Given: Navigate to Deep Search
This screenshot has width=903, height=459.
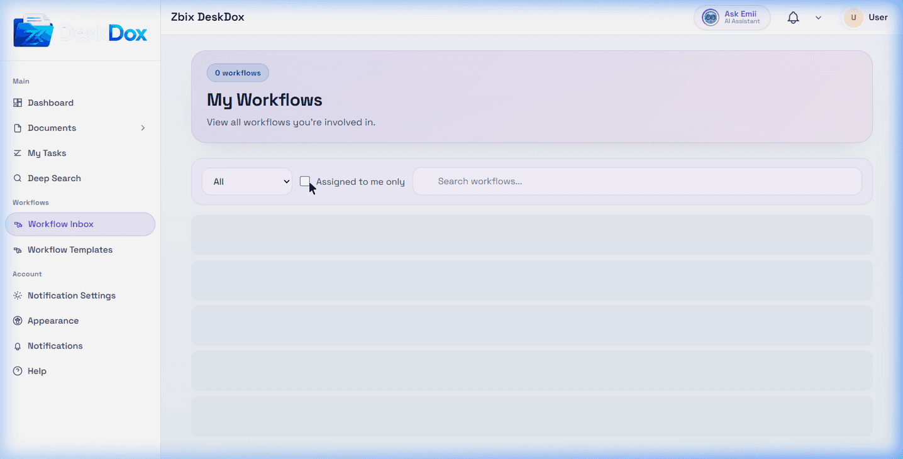Looking at the screenshot, I should point(80,178).
